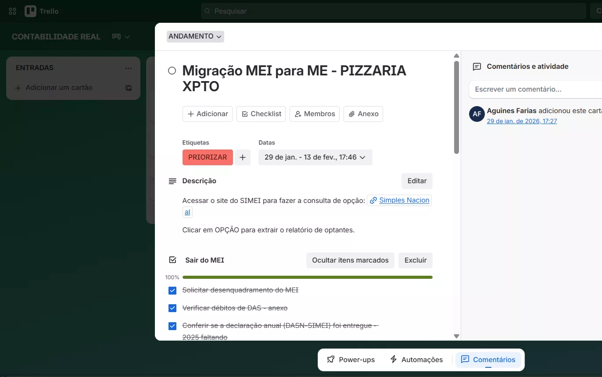Uncheck Solicitar desenquadramento do MEI
This screenshot has height=377, width=602.
coord(172,291)
